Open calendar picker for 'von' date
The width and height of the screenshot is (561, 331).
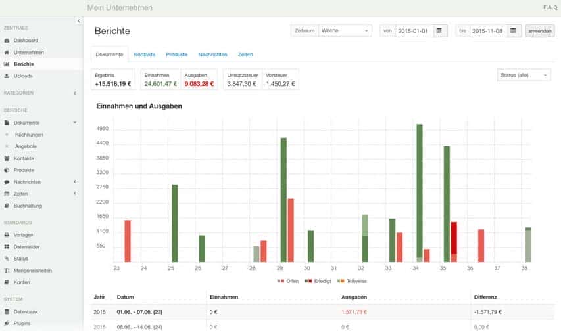(x=440, y=30)
